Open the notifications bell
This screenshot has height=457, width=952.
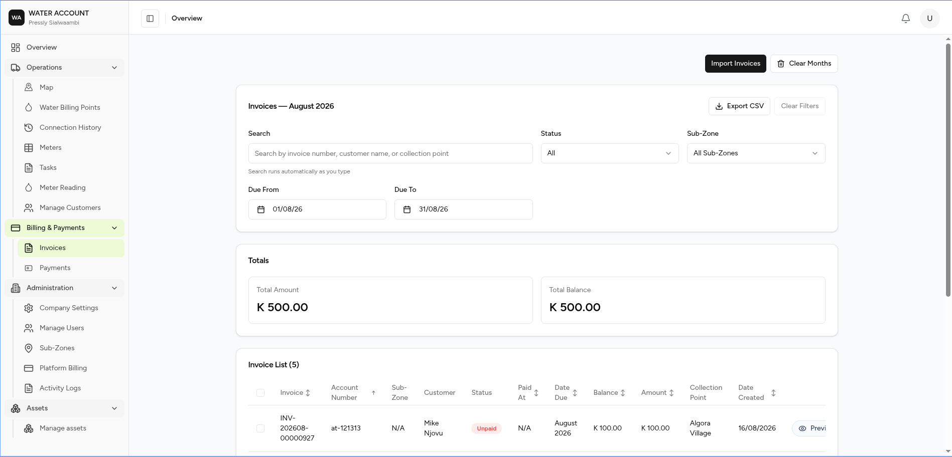906,19
